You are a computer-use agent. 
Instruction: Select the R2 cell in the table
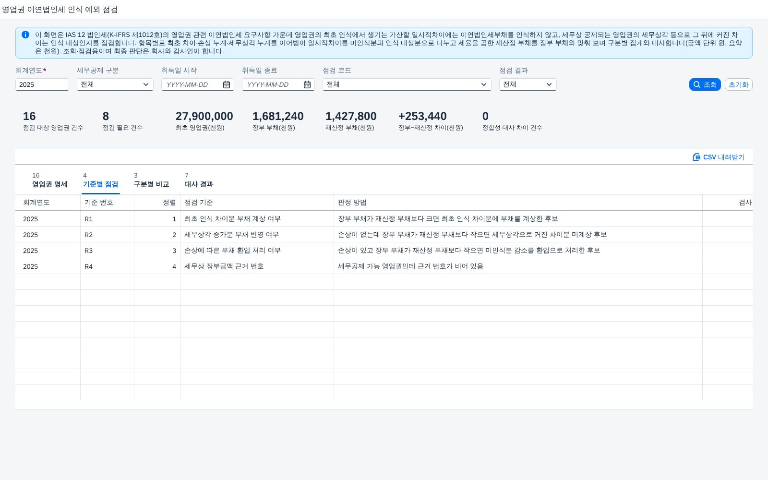(x=108, y=235)
